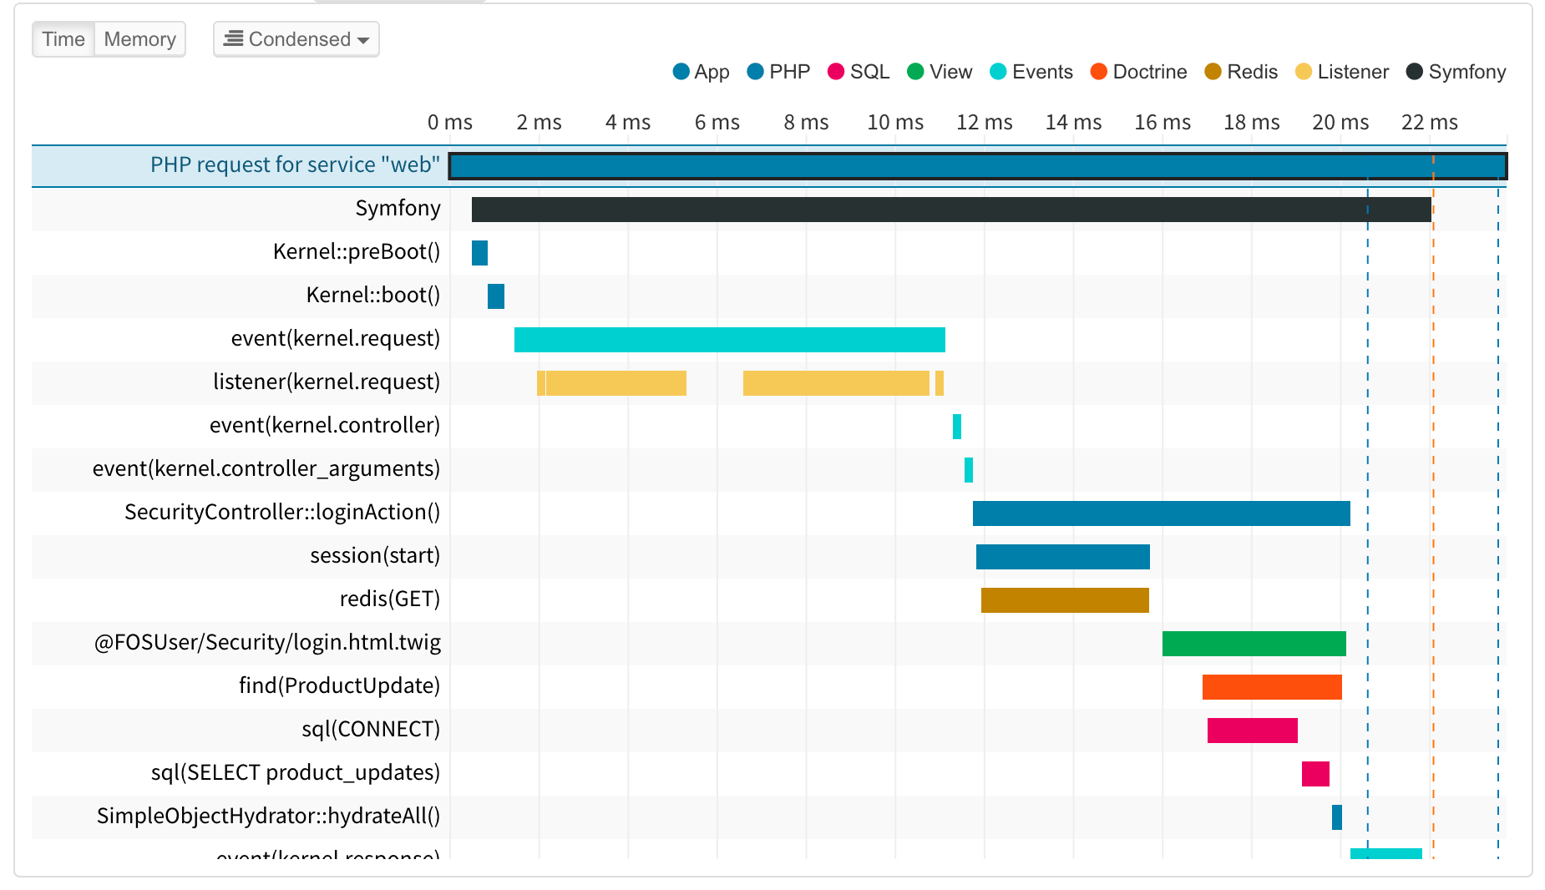Click the @FOSUser/Security/login.html.twig row label
The width and height of the screenshot is (1545, 890).
click(x=267, y=642)
